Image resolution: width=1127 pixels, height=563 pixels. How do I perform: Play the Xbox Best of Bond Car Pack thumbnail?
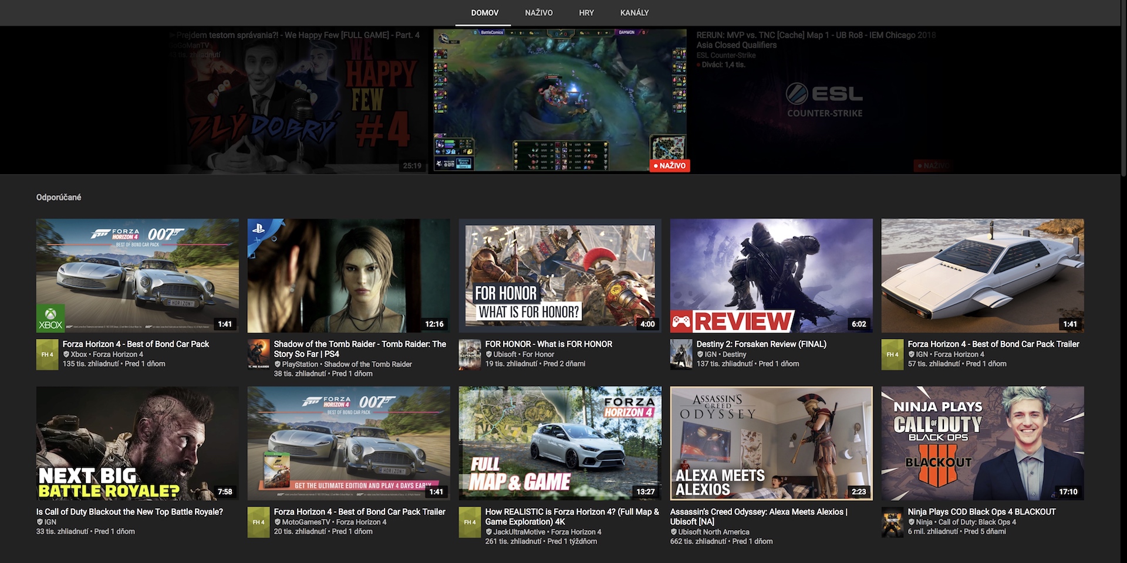coord(137,276)
